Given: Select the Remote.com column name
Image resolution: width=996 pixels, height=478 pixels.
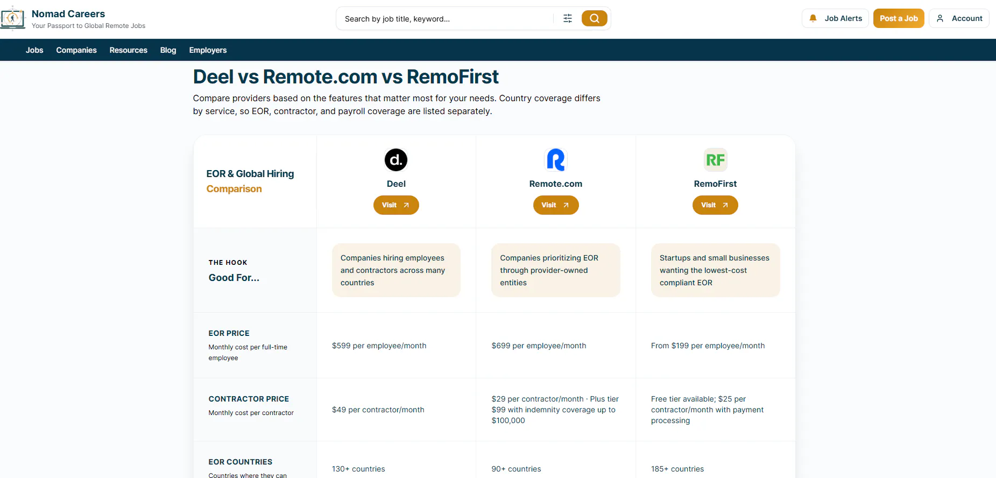Looking at the screenshot, I should [x=556, y=184].
